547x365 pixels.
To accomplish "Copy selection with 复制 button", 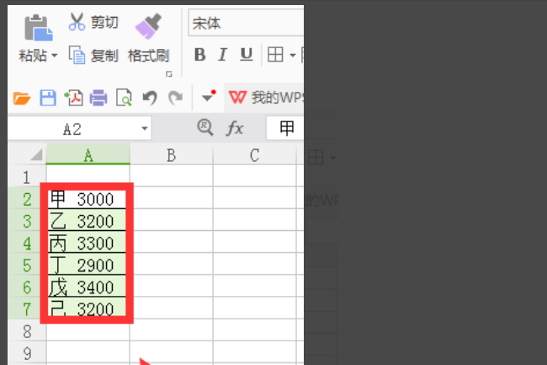I will point(93,55).
